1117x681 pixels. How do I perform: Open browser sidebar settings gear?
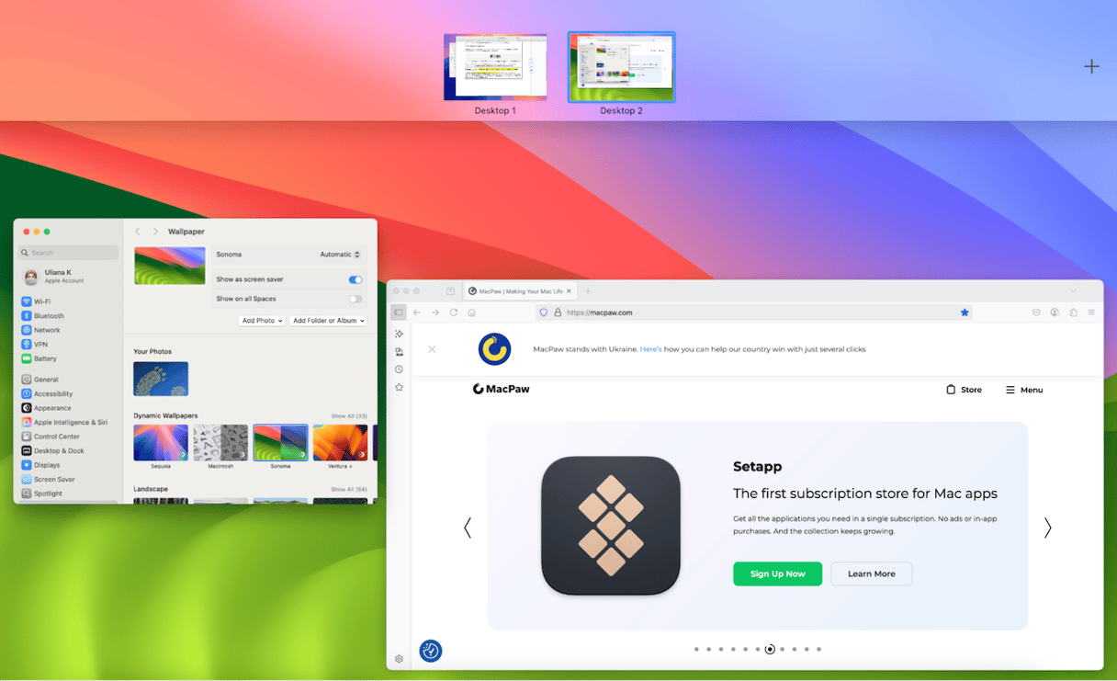tap(399, 659)
